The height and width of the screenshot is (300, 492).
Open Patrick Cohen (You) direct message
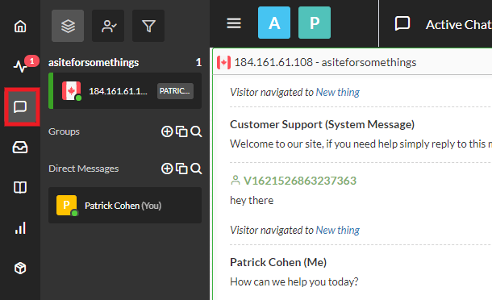click(125, 205)
